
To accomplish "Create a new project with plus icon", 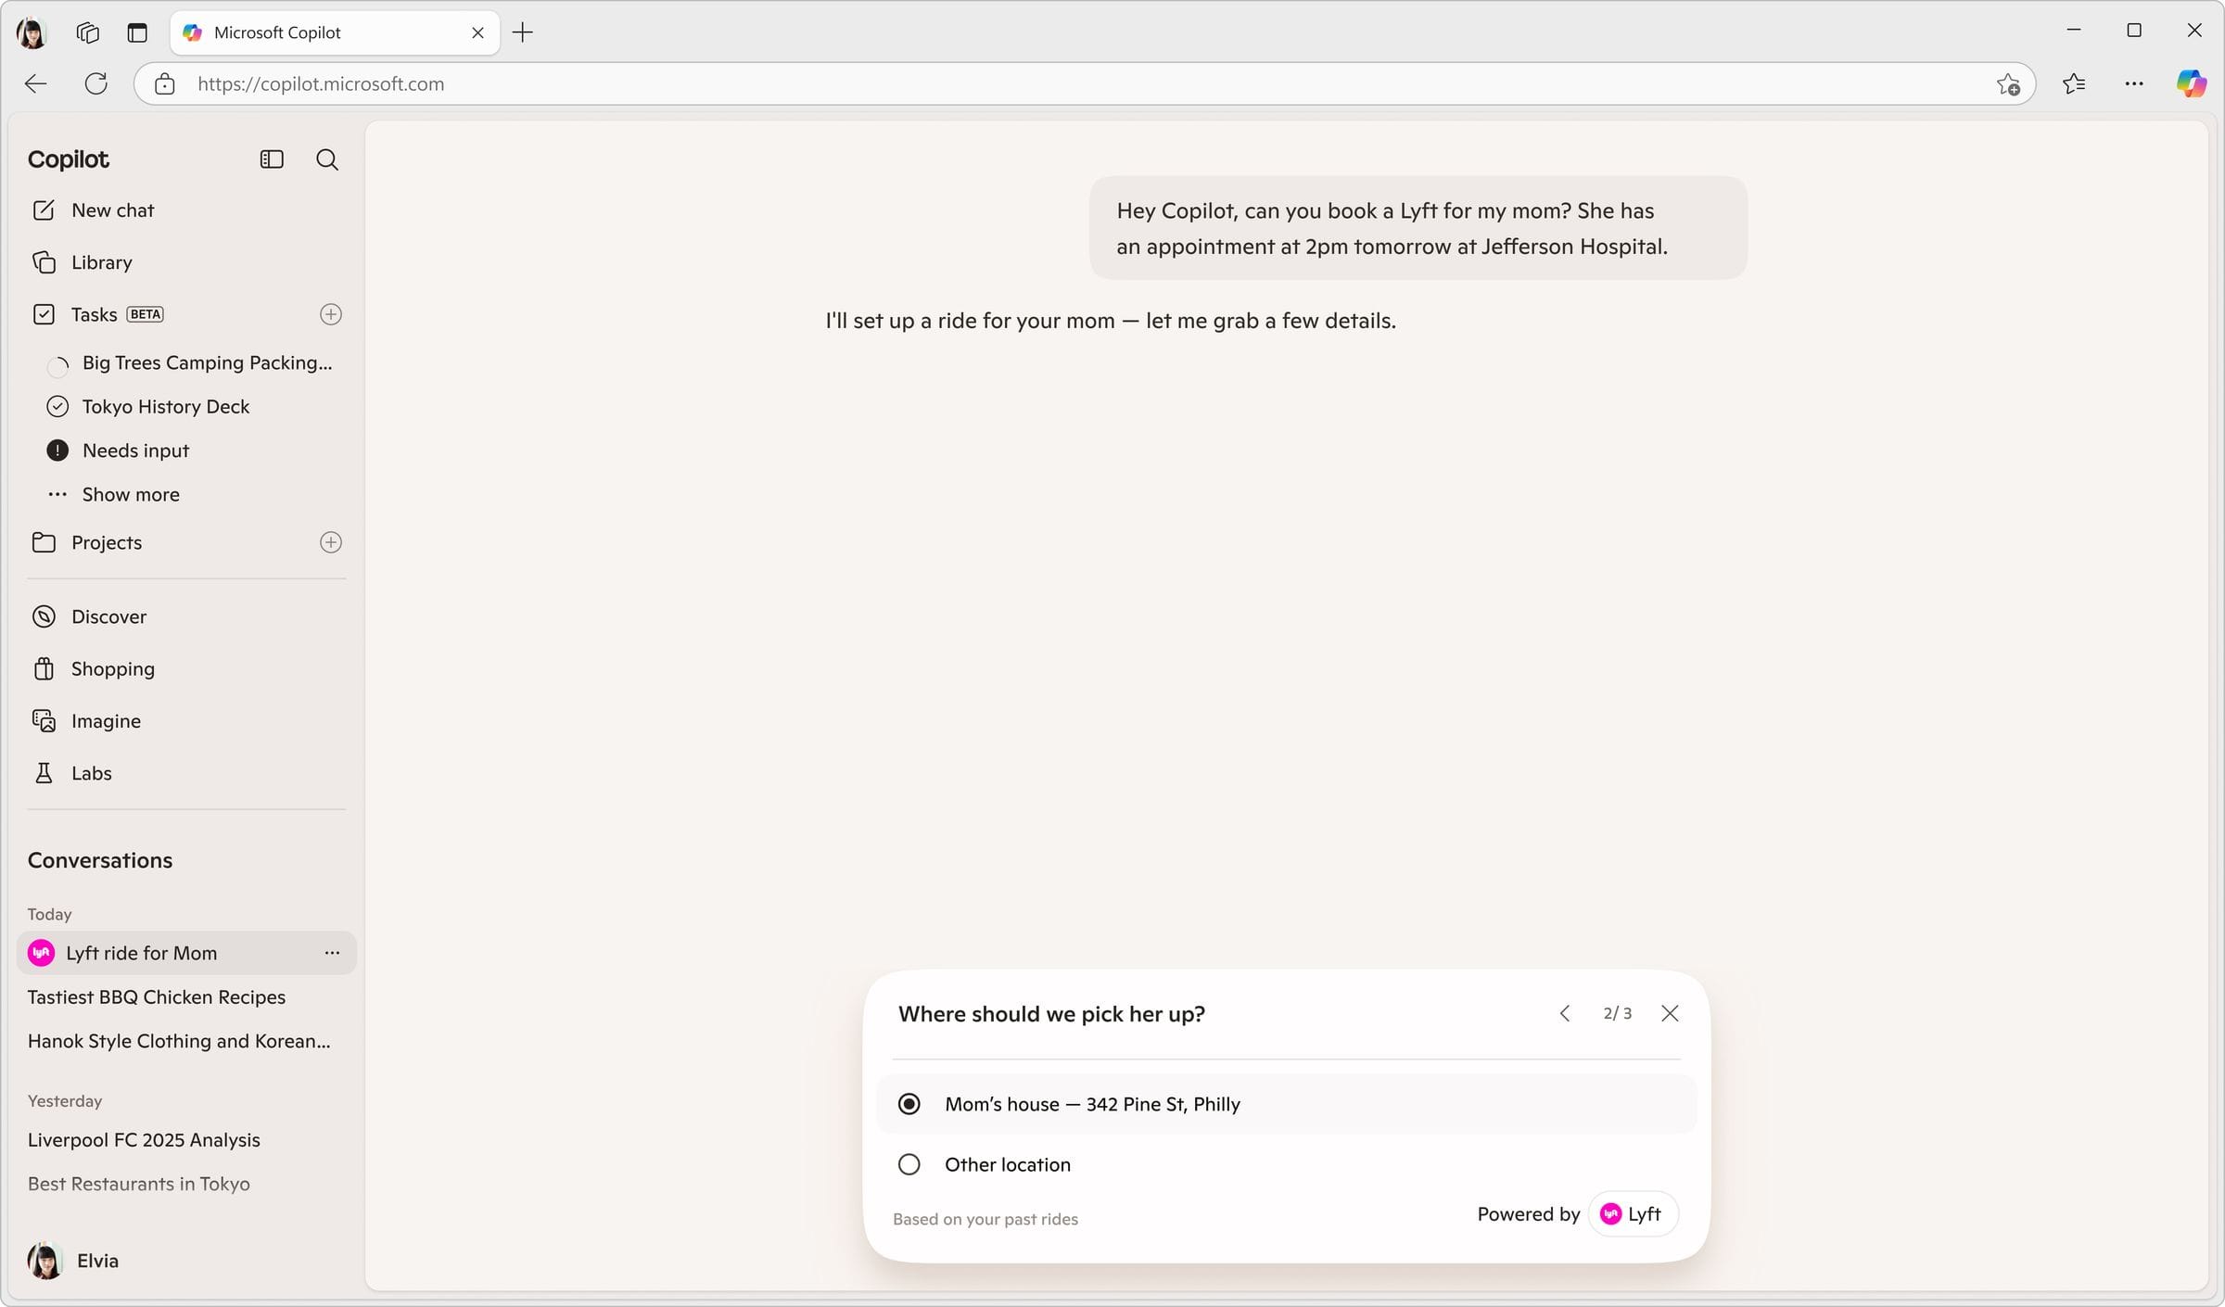I will tap(331, 542).
